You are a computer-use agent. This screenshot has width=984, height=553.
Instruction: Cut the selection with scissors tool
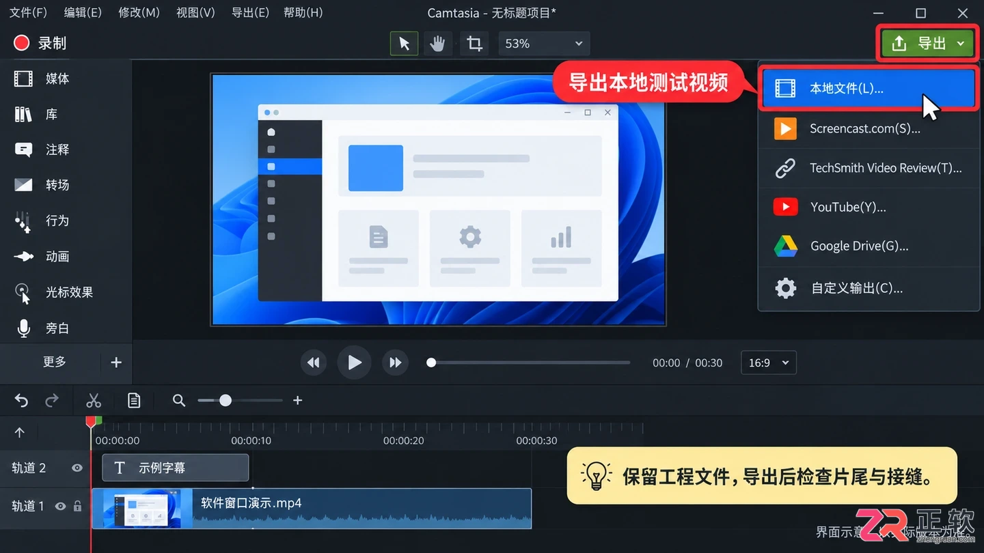tap(94, 401)
